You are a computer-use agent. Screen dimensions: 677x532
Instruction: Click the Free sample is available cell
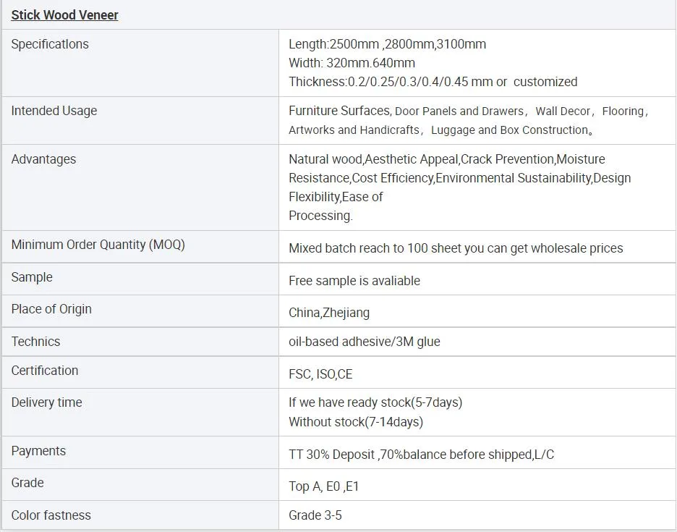pyautogui.click(x=354, y=281)
